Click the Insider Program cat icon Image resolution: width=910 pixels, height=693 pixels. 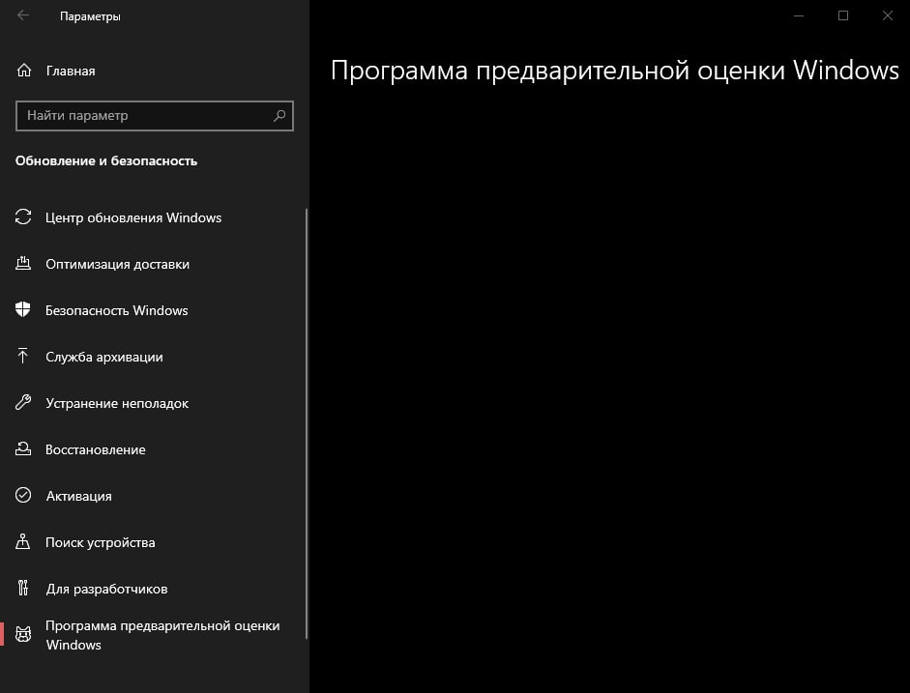tap(23, 634)
